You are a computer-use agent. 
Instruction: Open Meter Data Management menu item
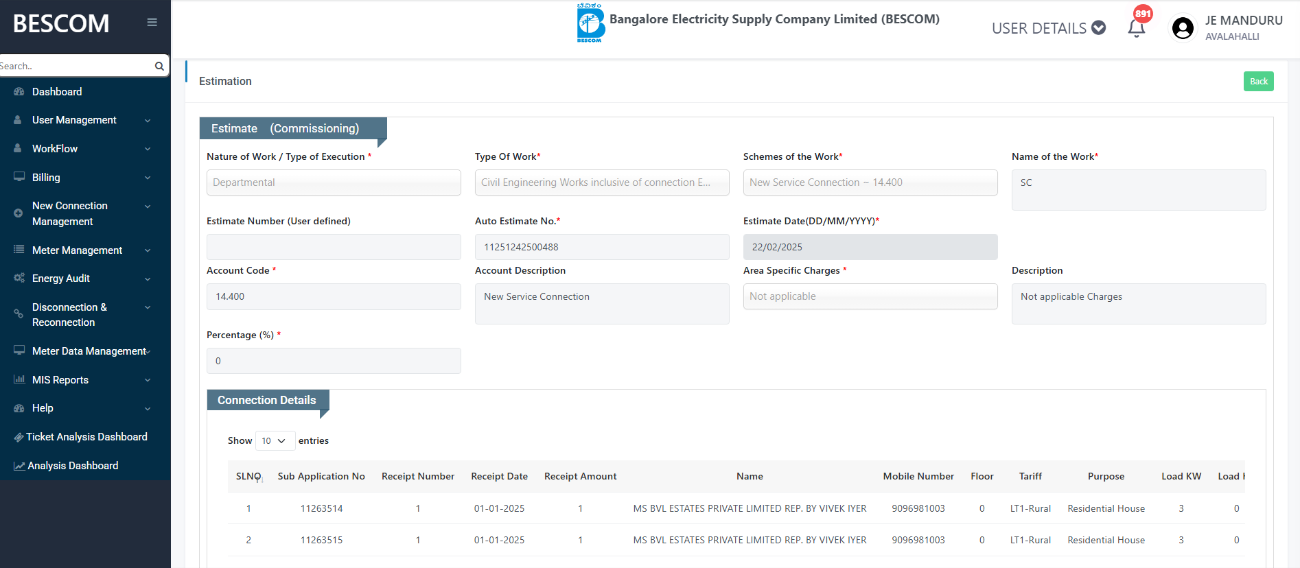point(89,351)
